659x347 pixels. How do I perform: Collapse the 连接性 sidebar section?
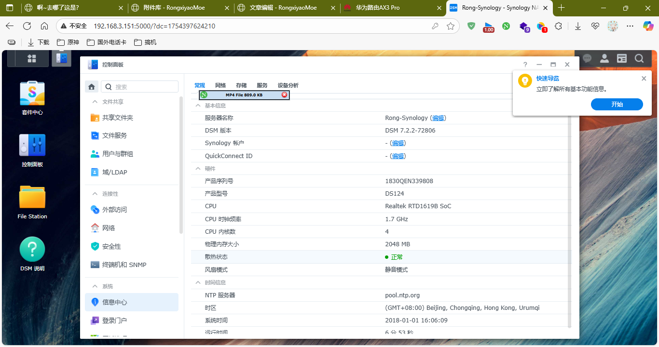[95, 194]
